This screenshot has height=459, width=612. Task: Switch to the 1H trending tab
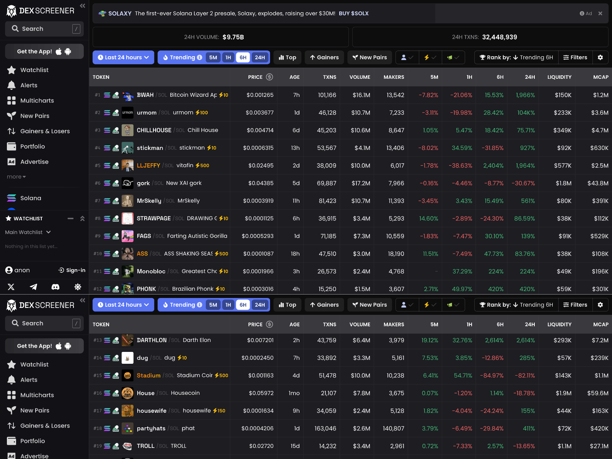pyautogui.click(x=228, y=57)
